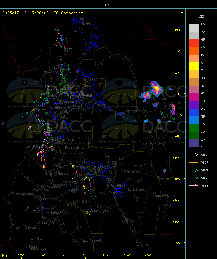Click the green VBCU arrow icon

tap(194, 178)
